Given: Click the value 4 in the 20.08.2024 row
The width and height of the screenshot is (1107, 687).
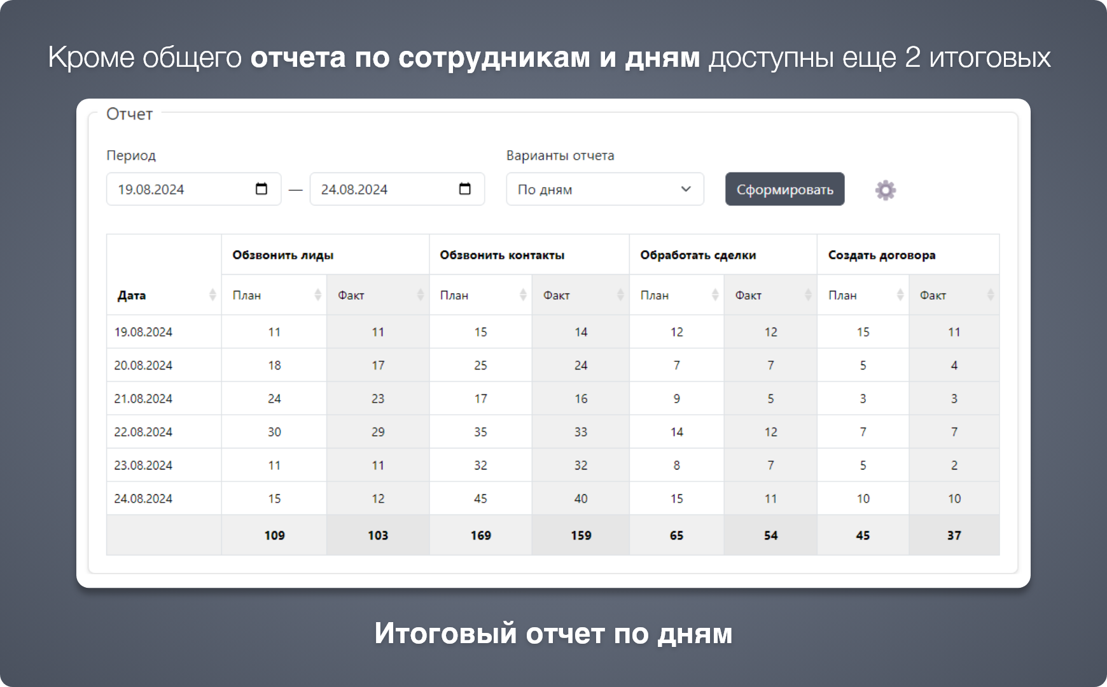Looking at the screenshot, I should [954, 365].
